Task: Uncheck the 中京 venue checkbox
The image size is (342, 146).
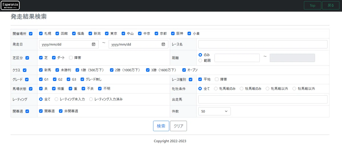Action: click(140, 33)
